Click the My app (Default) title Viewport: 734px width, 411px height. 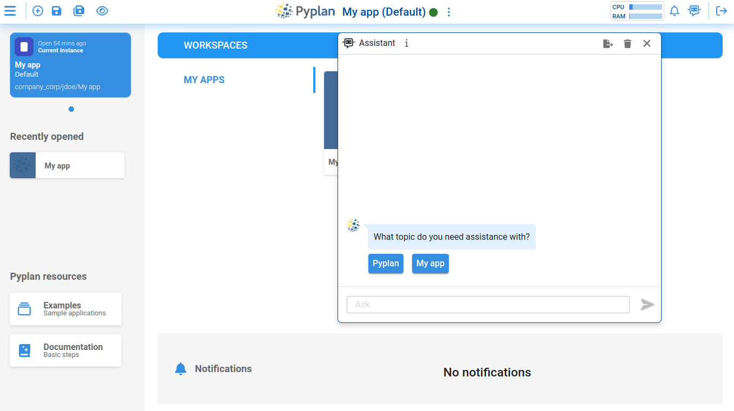click(384, 12)
